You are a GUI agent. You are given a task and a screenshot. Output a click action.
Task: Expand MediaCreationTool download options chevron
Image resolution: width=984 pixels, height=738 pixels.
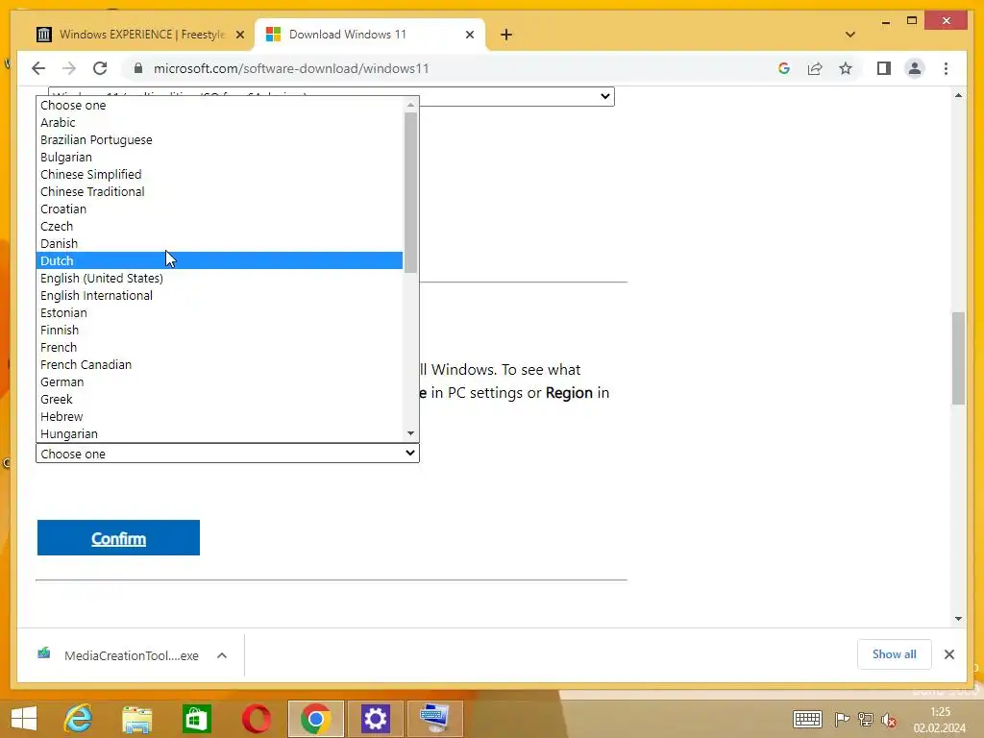[x=222, y=655]
